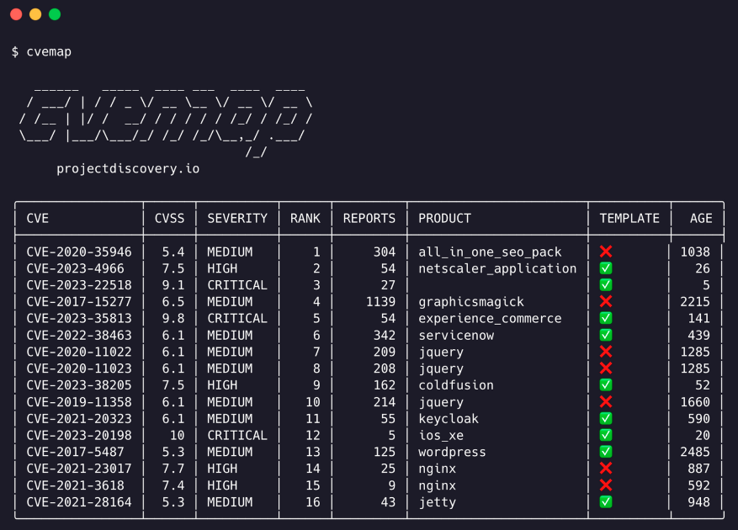Click the green template check for netscaler_application

(605, 268)
